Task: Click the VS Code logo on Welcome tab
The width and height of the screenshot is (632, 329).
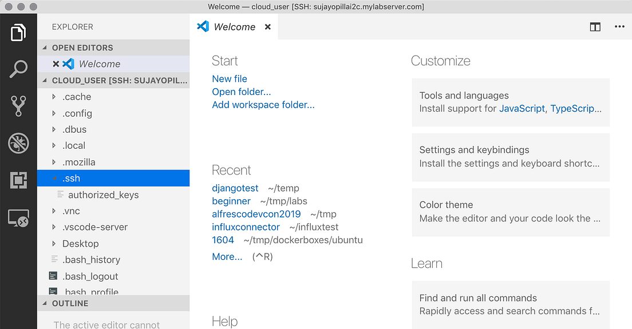Action: tap(203, 26)
